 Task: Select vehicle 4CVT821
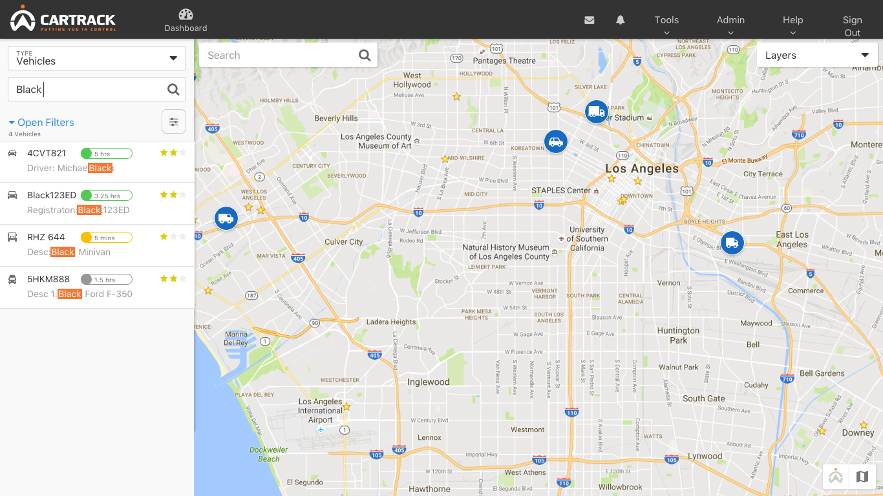[x=97, y=161]
